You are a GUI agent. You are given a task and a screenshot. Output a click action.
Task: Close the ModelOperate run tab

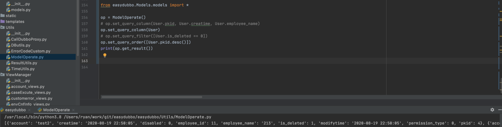tap(73, 110)
